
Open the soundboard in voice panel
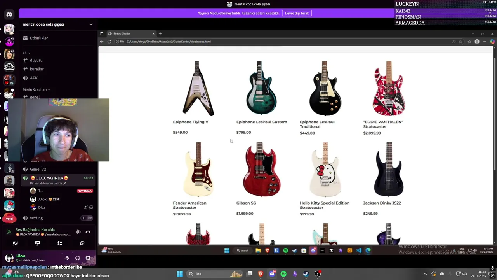coord(82,243)
